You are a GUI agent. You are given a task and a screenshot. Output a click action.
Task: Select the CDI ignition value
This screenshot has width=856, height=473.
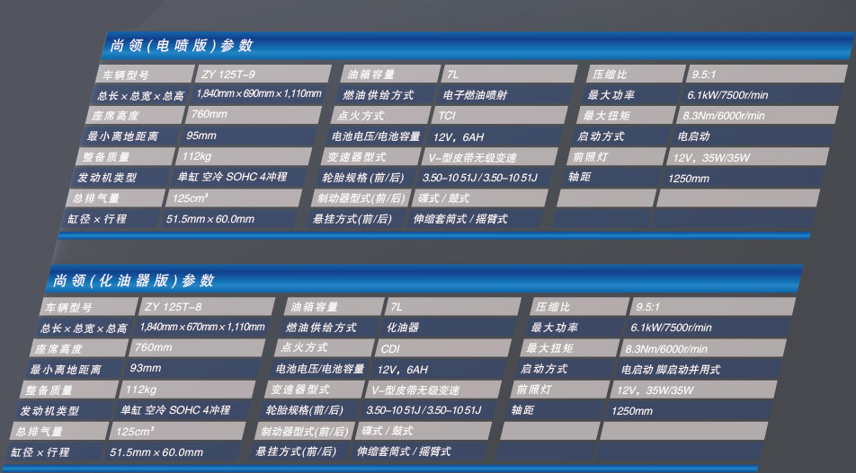pyautogui.click(x=390, y=348)
